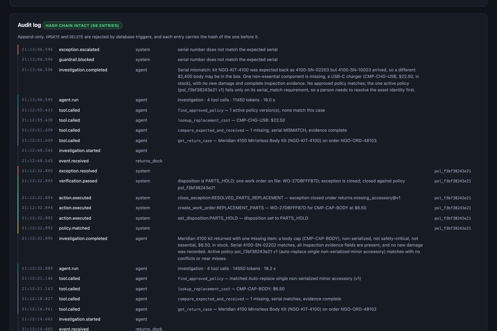Click 'investigation · 4 tool calls · 14550 tokens · 18.2 s'
This screenshot has height=331, width=497.
coord(226,268)
